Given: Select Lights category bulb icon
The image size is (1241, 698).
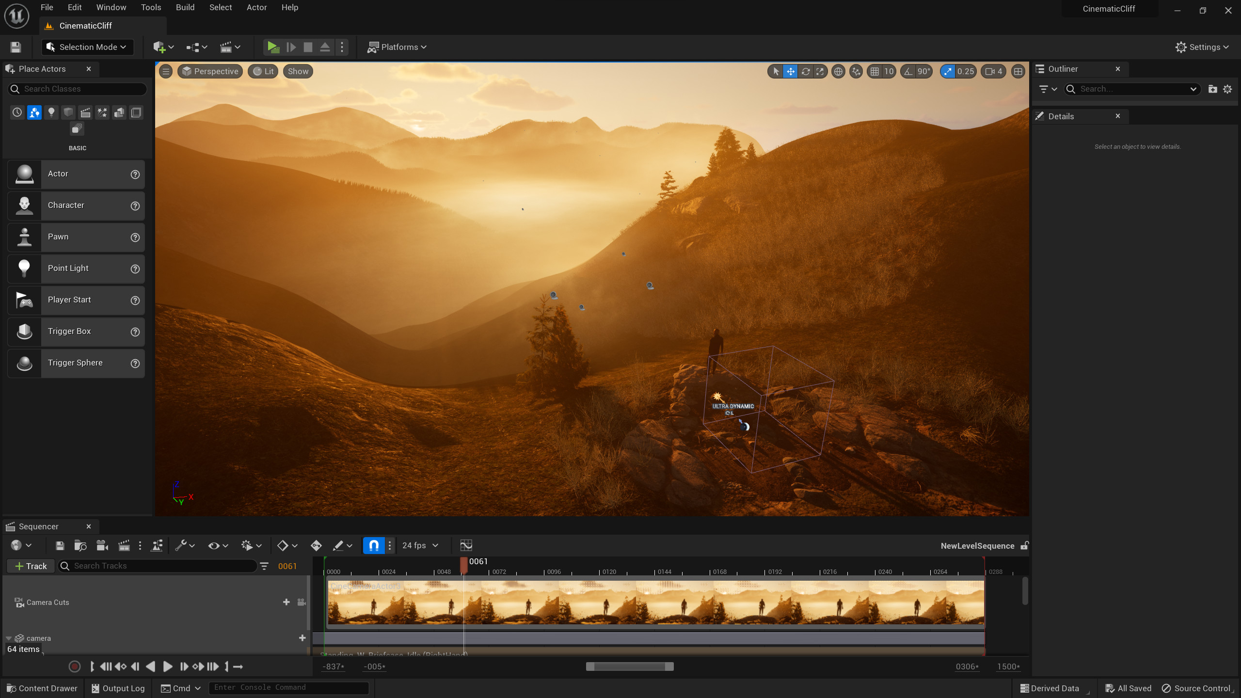Looking at the screenshot, I should (51, 112).
